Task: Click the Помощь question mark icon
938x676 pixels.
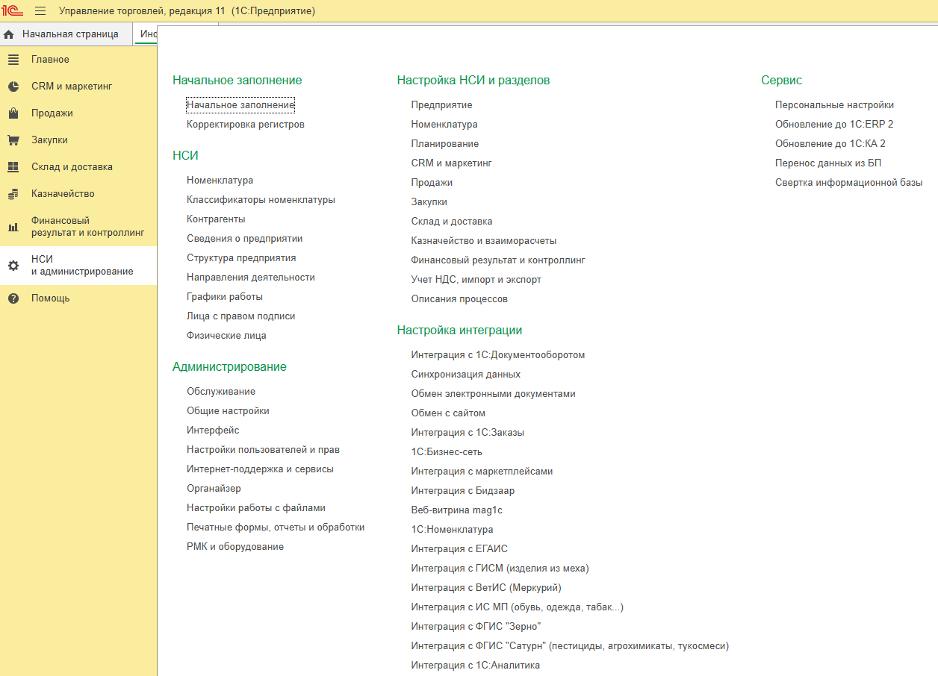Action: pos(13,298)
